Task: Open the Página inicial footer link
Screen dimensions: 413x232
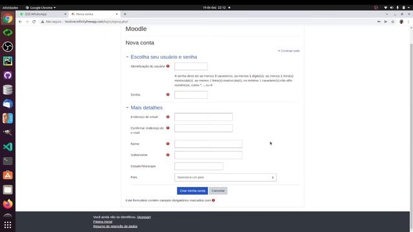Action: [103, 222]
